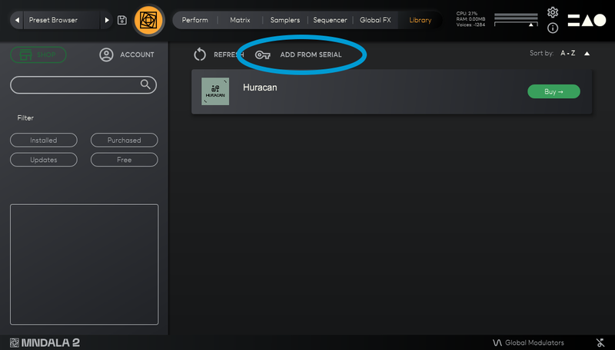Switch to the Matrix tab

click(240, 20)
